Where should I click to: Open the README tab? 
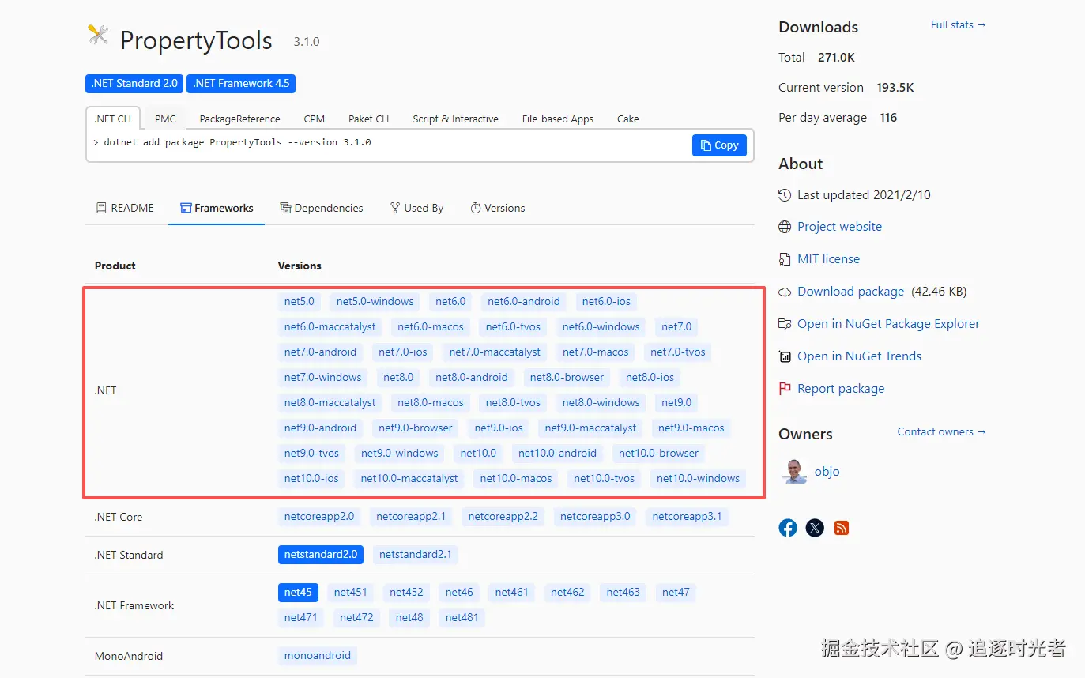click(125, 208)
